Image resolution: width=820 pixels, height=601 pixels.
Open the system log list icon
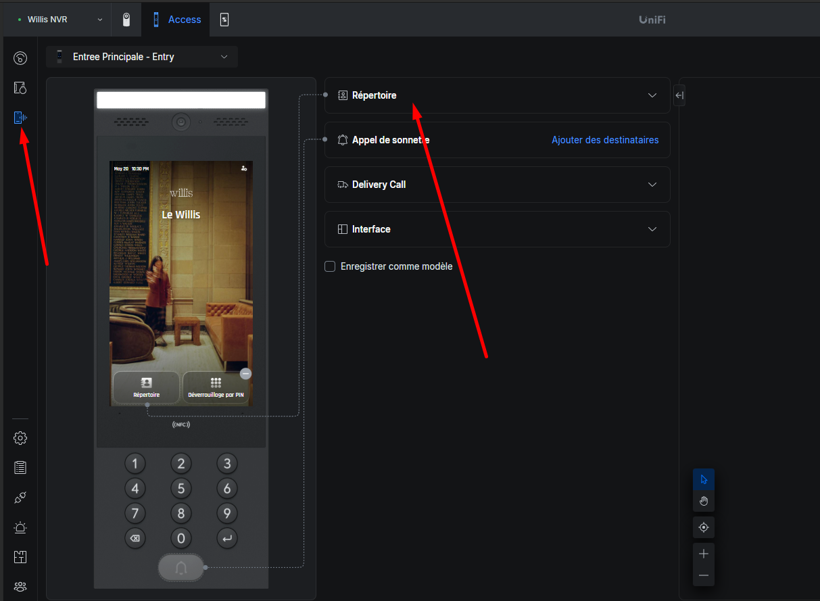coord(20,467)
